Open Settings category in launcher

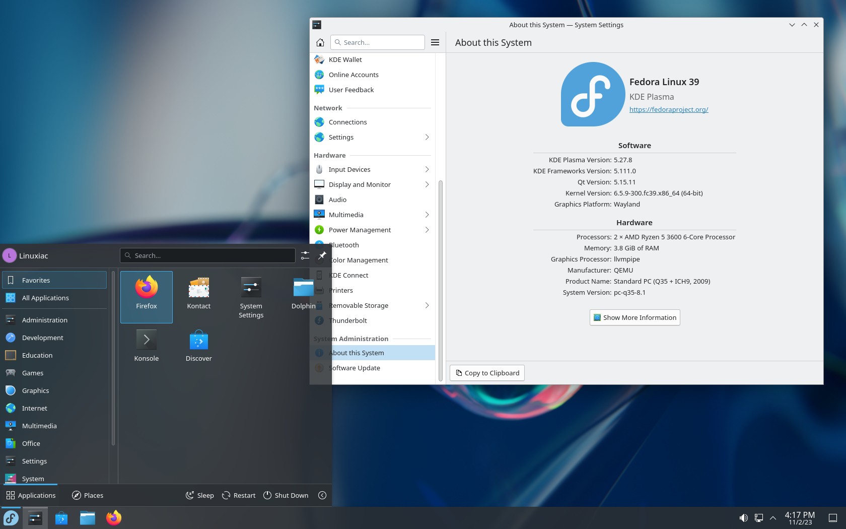[54, 461]
